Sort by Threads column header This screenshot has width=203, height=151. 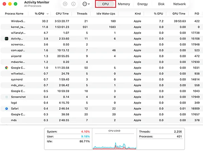click(x=82, y=14)
